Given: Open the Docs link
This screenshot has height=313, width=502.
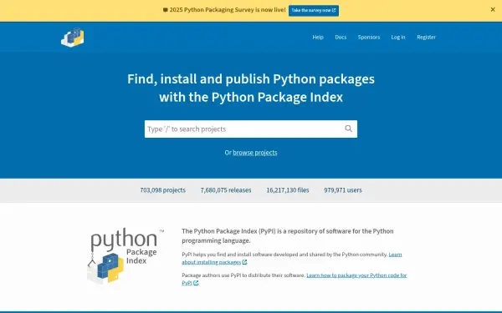Looking at the screenshot, I should pyautogui.click(x=341, y=37).
